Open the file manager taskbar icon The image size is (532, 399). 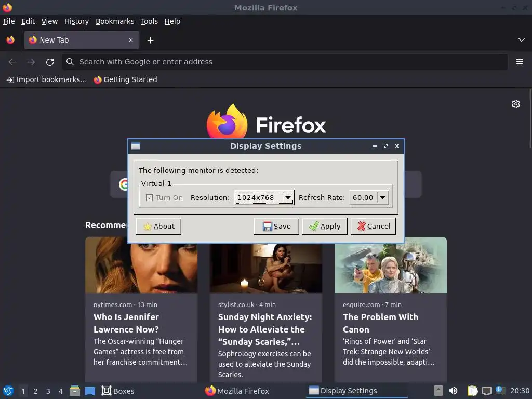75,391
